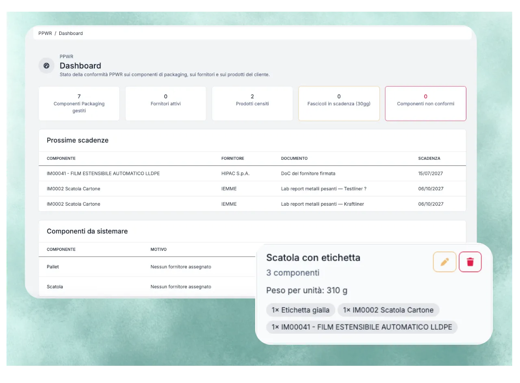The width and height of the screenshot is (520, 383).
Task: Click the IM0002 Scatola Cartone chip
Action: click(388, 310)
